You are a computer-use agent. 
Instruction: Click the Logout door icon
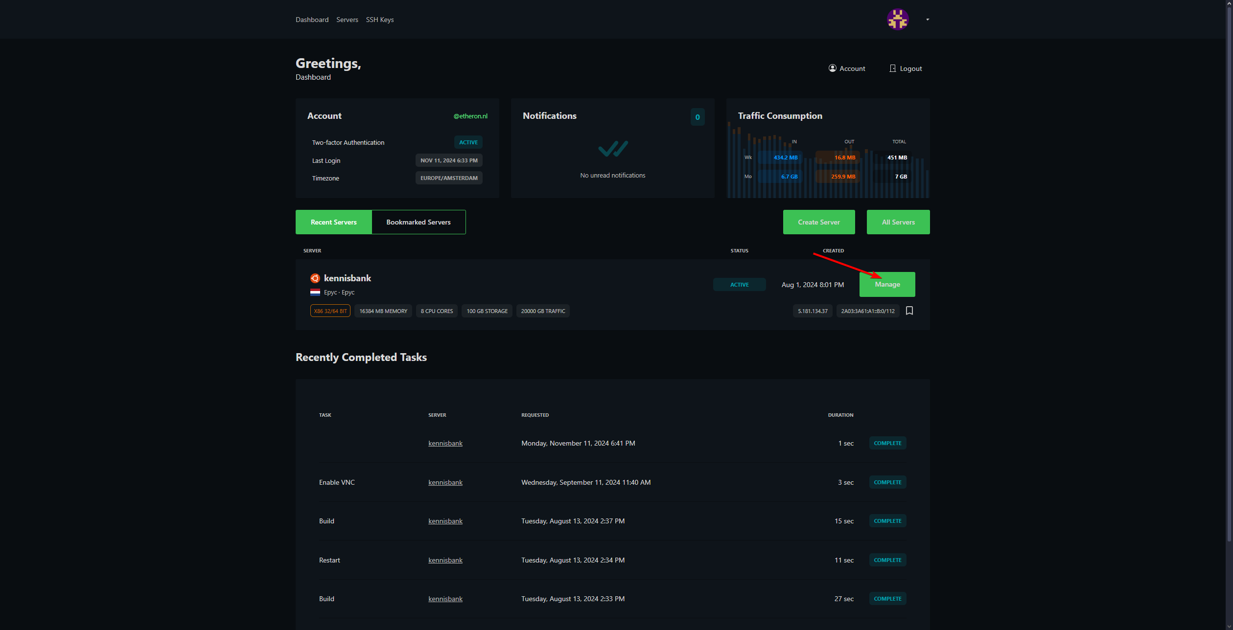(x=892, y=68)
